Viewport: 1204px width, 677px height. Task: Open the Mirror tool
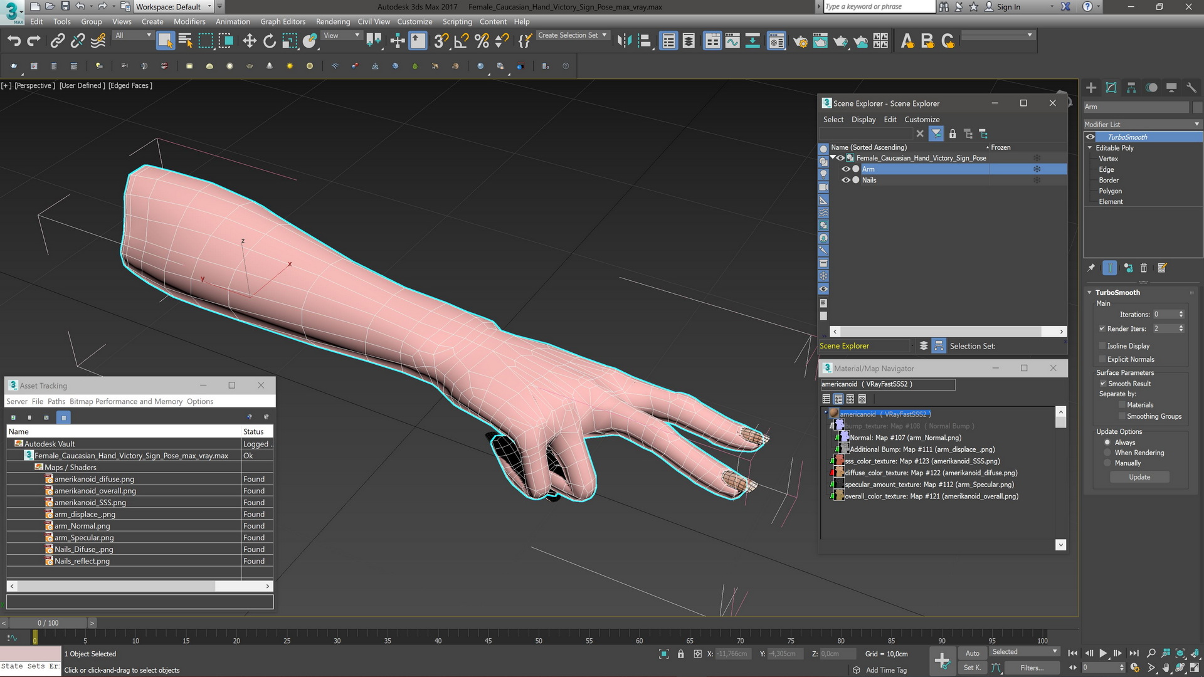click(624, 41)
